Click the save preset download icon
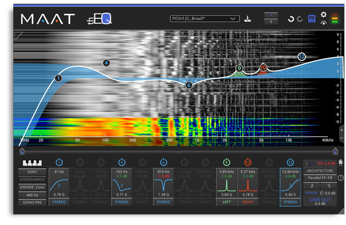346x225 pixels. click(x=247, y=19)
